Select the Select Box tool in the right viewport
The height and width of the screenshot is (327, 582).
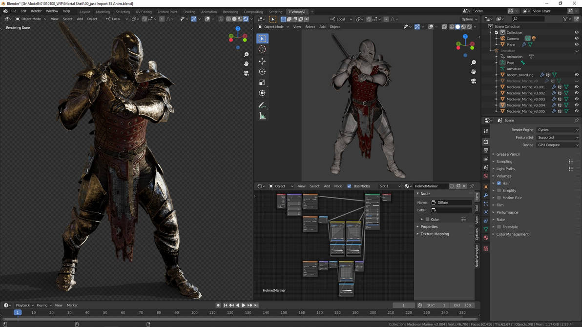tap(262, 38)
